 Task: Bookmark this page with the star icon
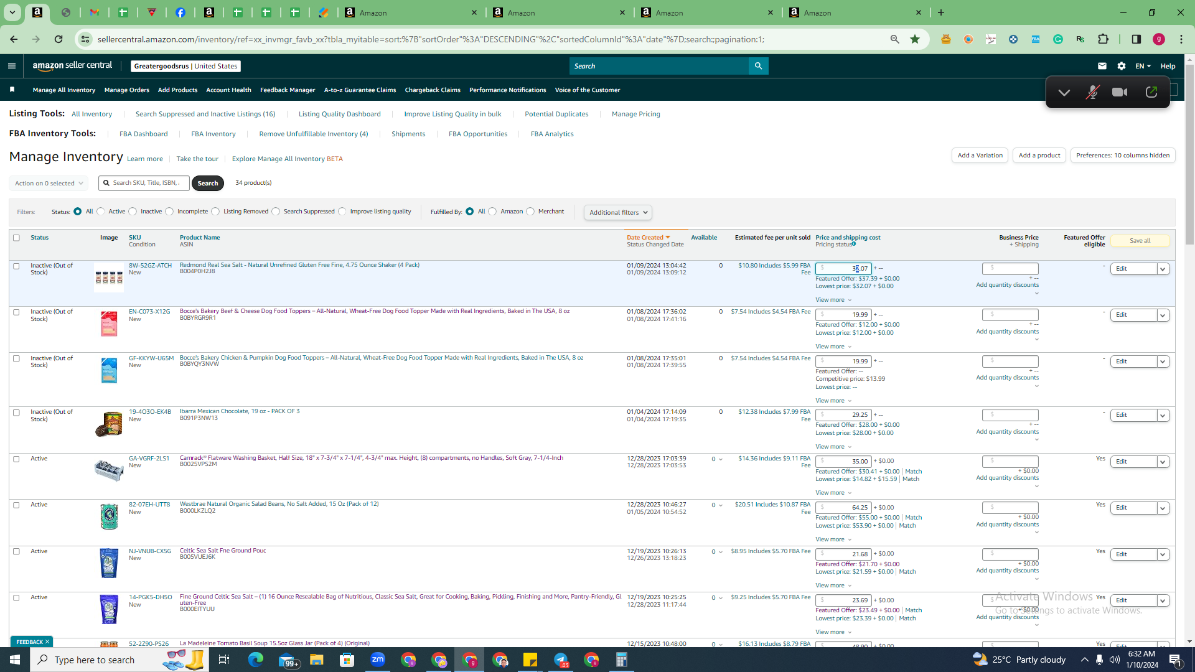(915, 39)
